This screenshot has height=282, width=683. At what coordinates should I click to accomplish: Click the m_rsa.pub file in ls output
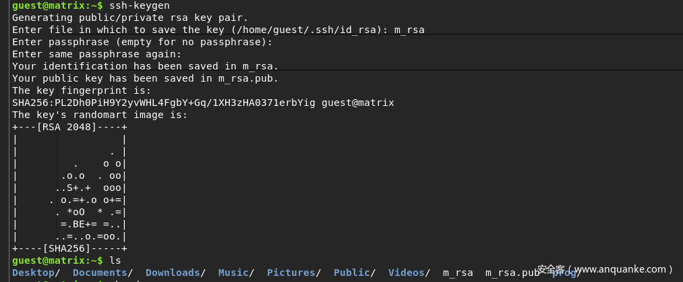512,273
